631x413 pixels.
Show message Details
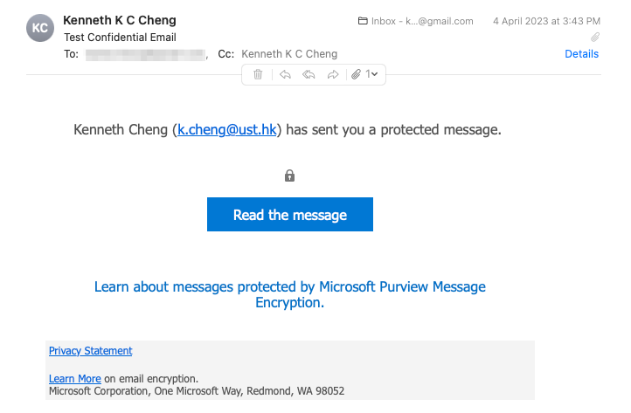coord(581,54)
